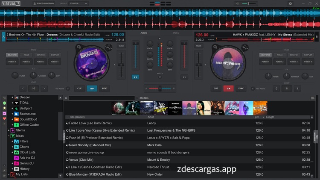Image resolution: width=320 pixels, height=180 pixels.
Task: Toggle deck B Mix Assist button
Action: point(253,89)
